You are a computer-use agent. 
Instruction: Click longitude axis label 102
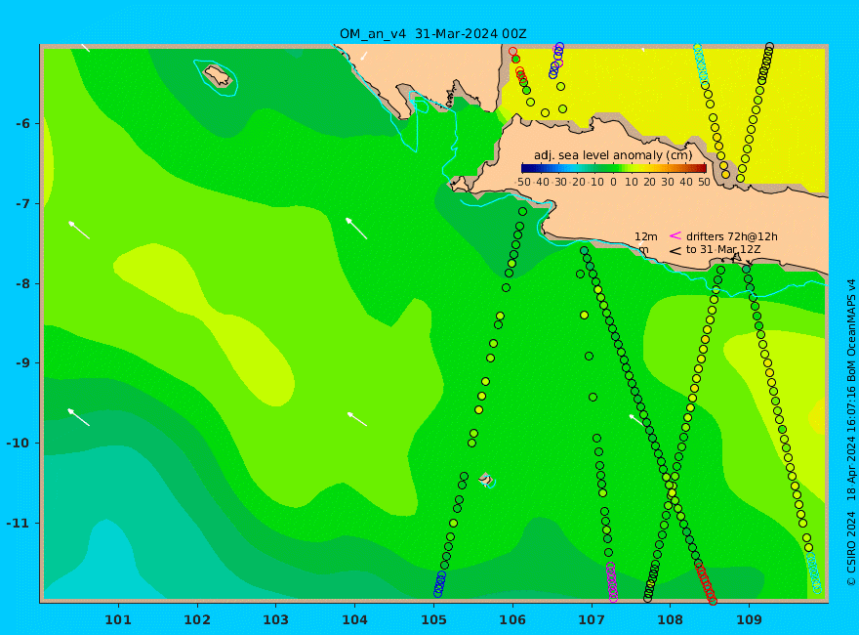pos(197,619)
